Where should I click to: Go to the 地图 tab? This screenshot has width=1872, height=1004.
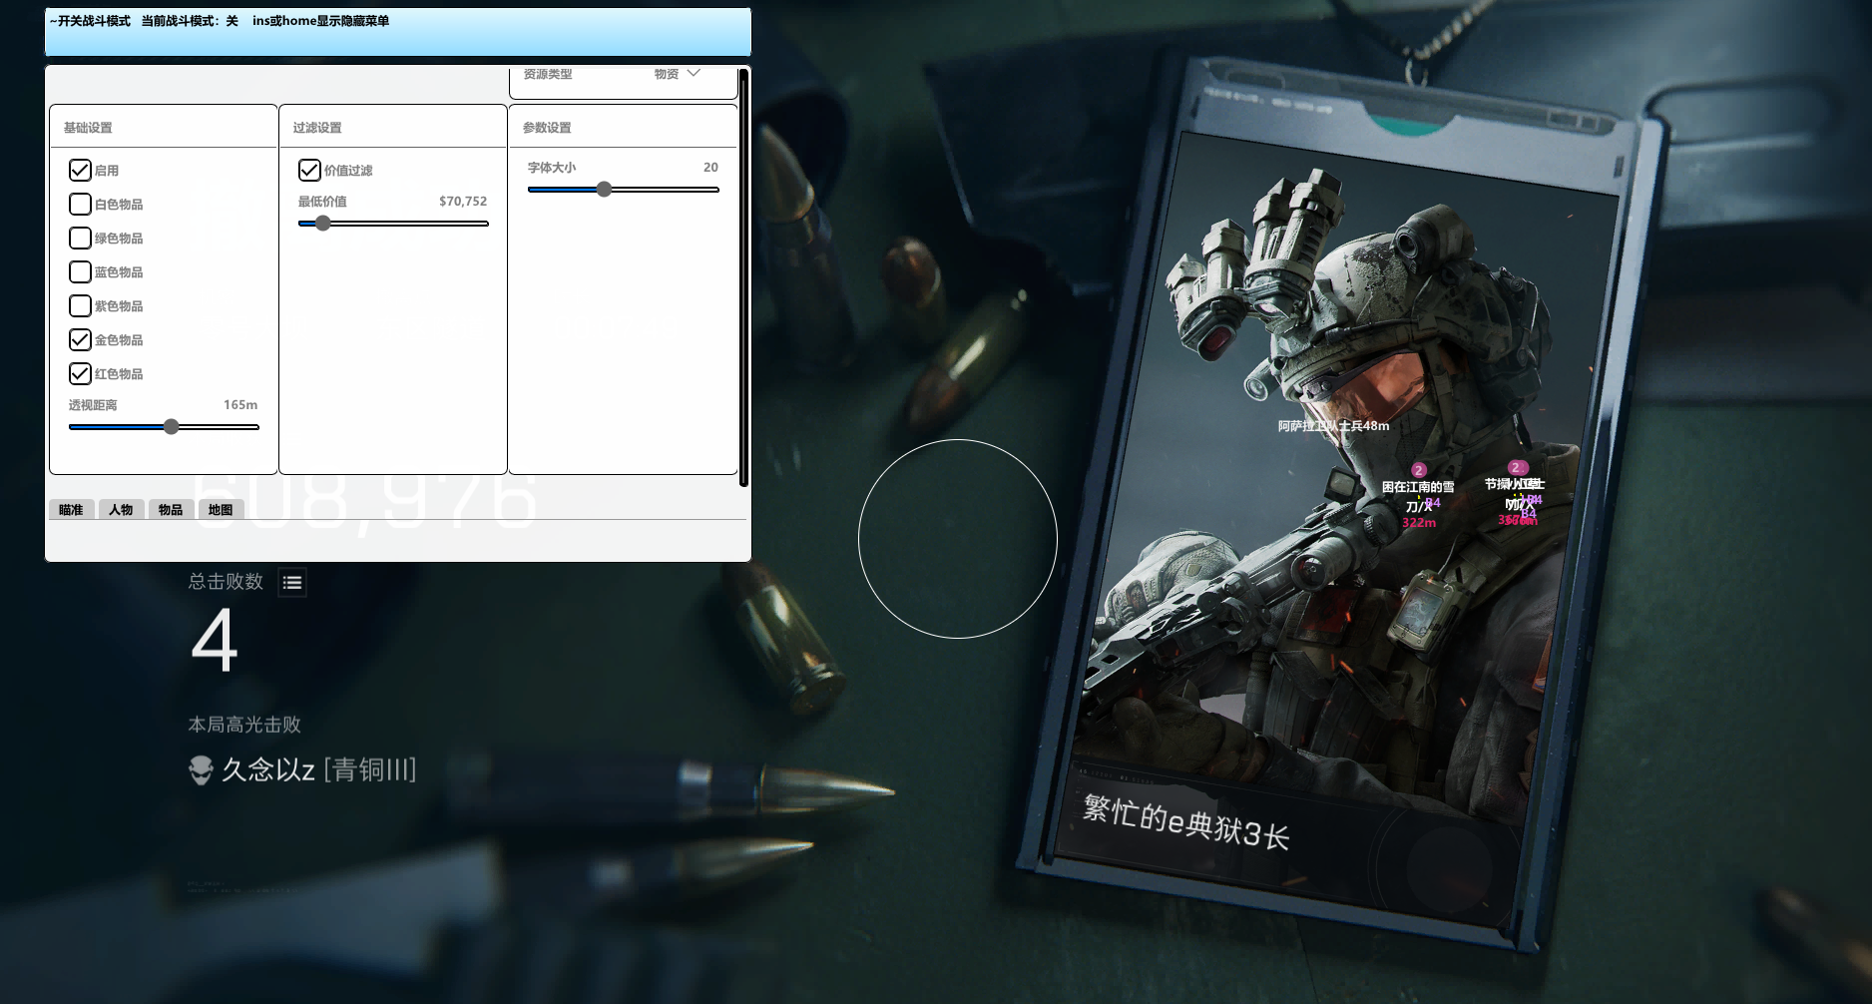pyautogui.click(x=221, y=510)
